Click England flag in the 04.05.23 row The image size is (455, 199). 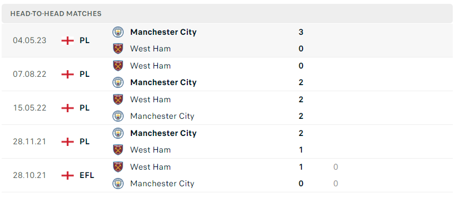[68, 40]
